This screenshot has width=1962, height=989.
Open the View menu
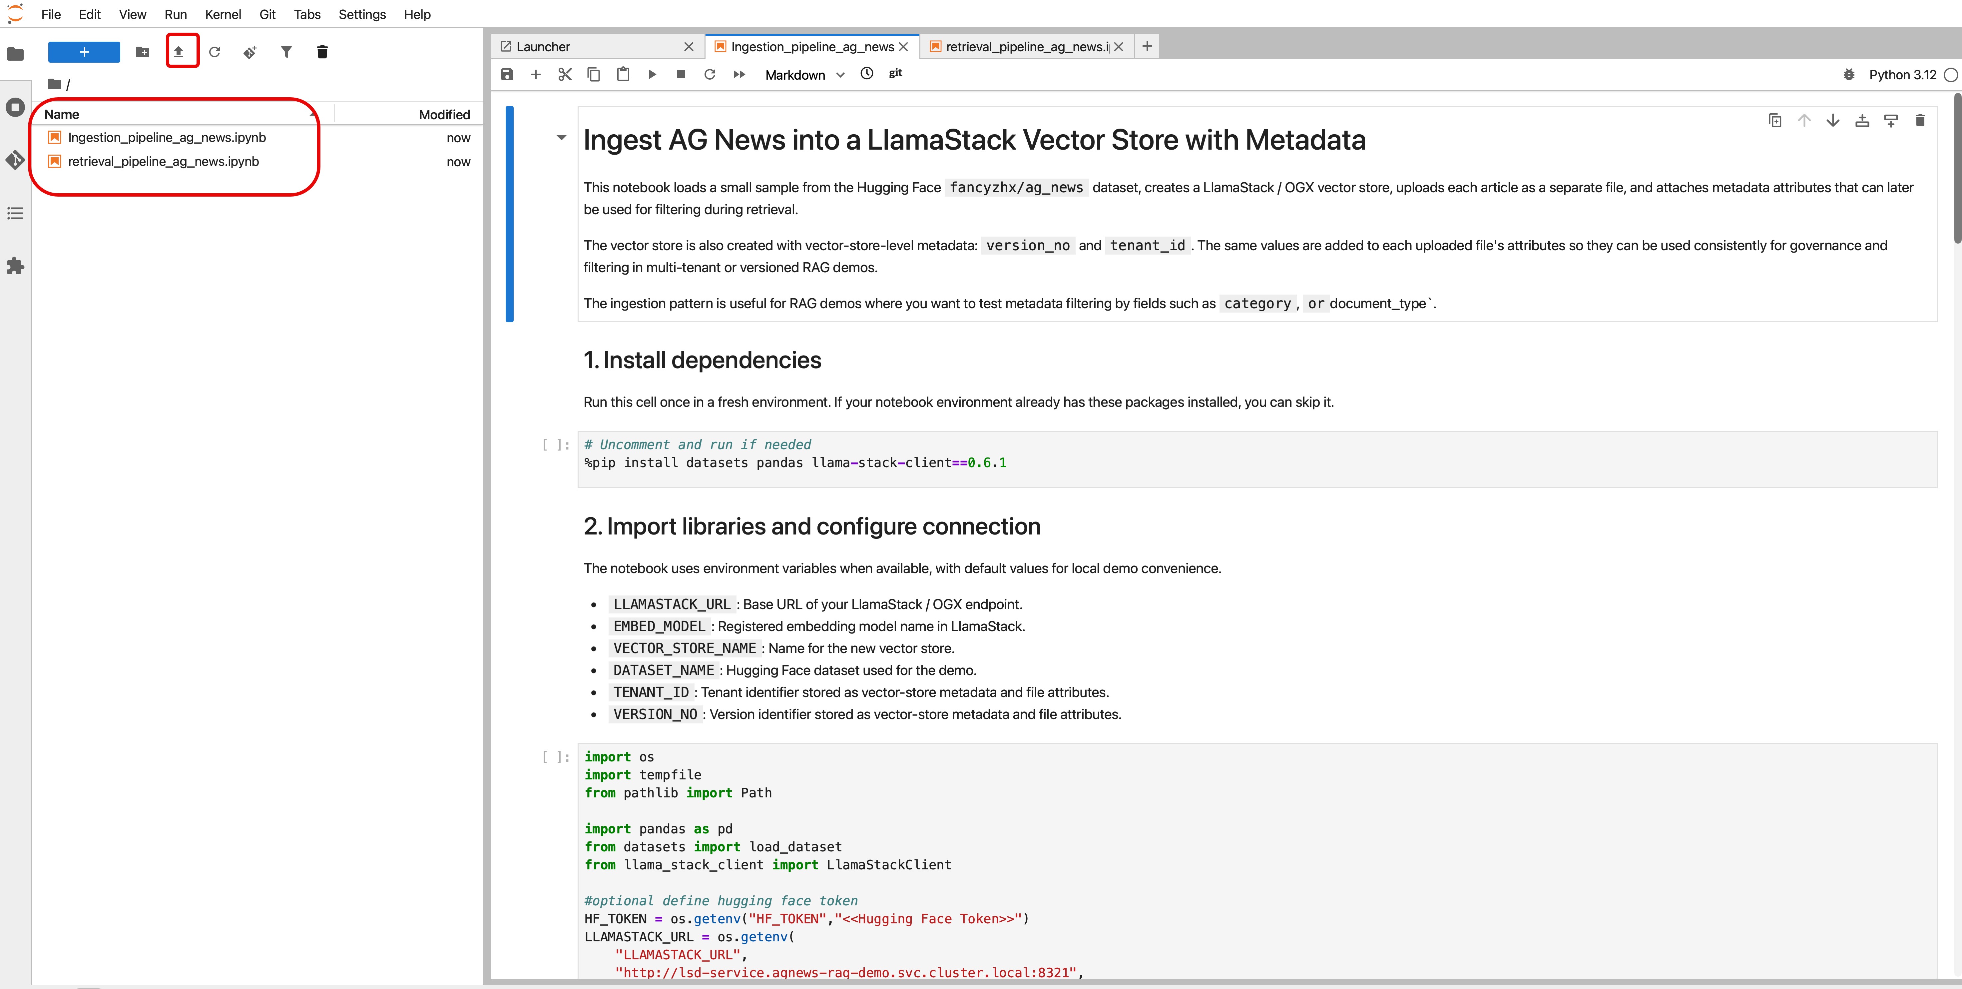[133, 14]
